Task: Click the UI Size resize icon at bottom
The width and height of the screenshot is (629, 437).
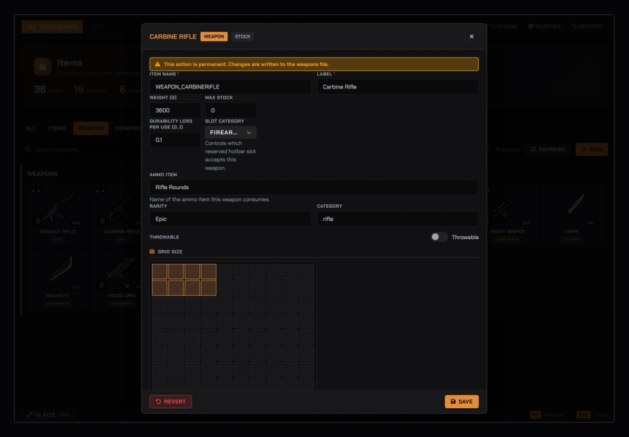Action: click(x=29, y=415)
